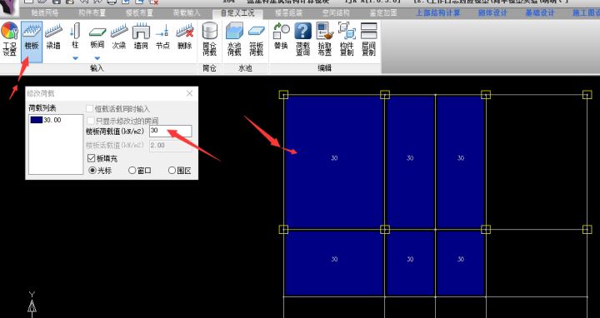Open the 荷载输入 tab
600x318 pixels.
pos(187,13)
